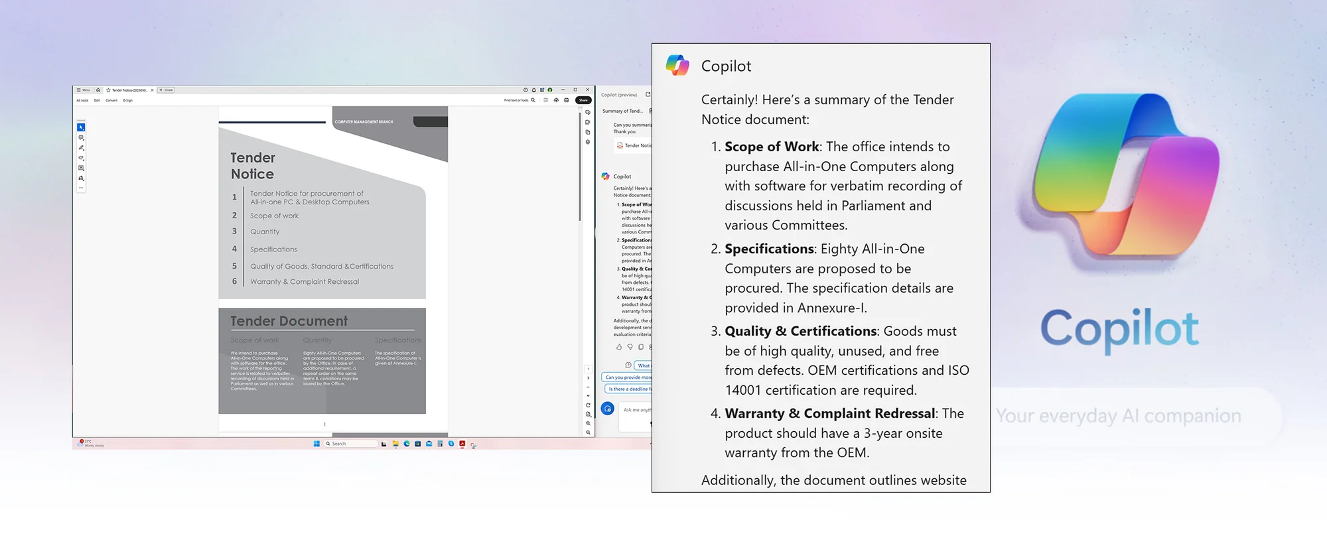This screenshot has width=1327, height=538.
Task: Click the vertical scrollbar of the PDF
Action: pos(580,166)
